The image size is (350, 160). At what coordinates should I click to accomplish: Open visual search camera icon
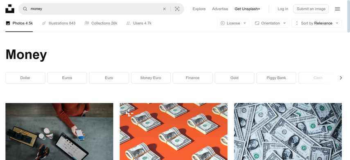(177, 9)
